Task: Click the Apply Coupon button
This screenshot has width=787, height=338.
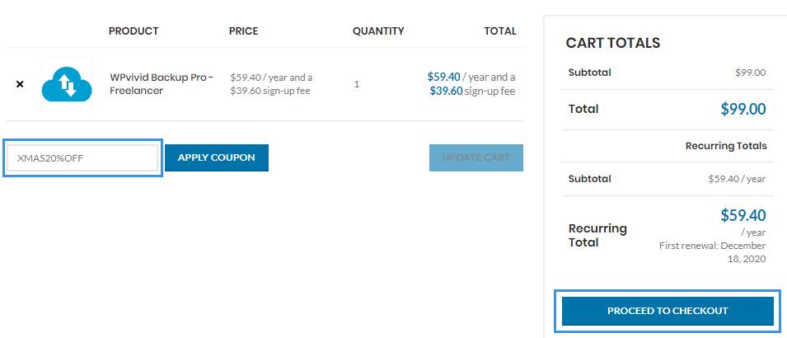Action: 217,157
